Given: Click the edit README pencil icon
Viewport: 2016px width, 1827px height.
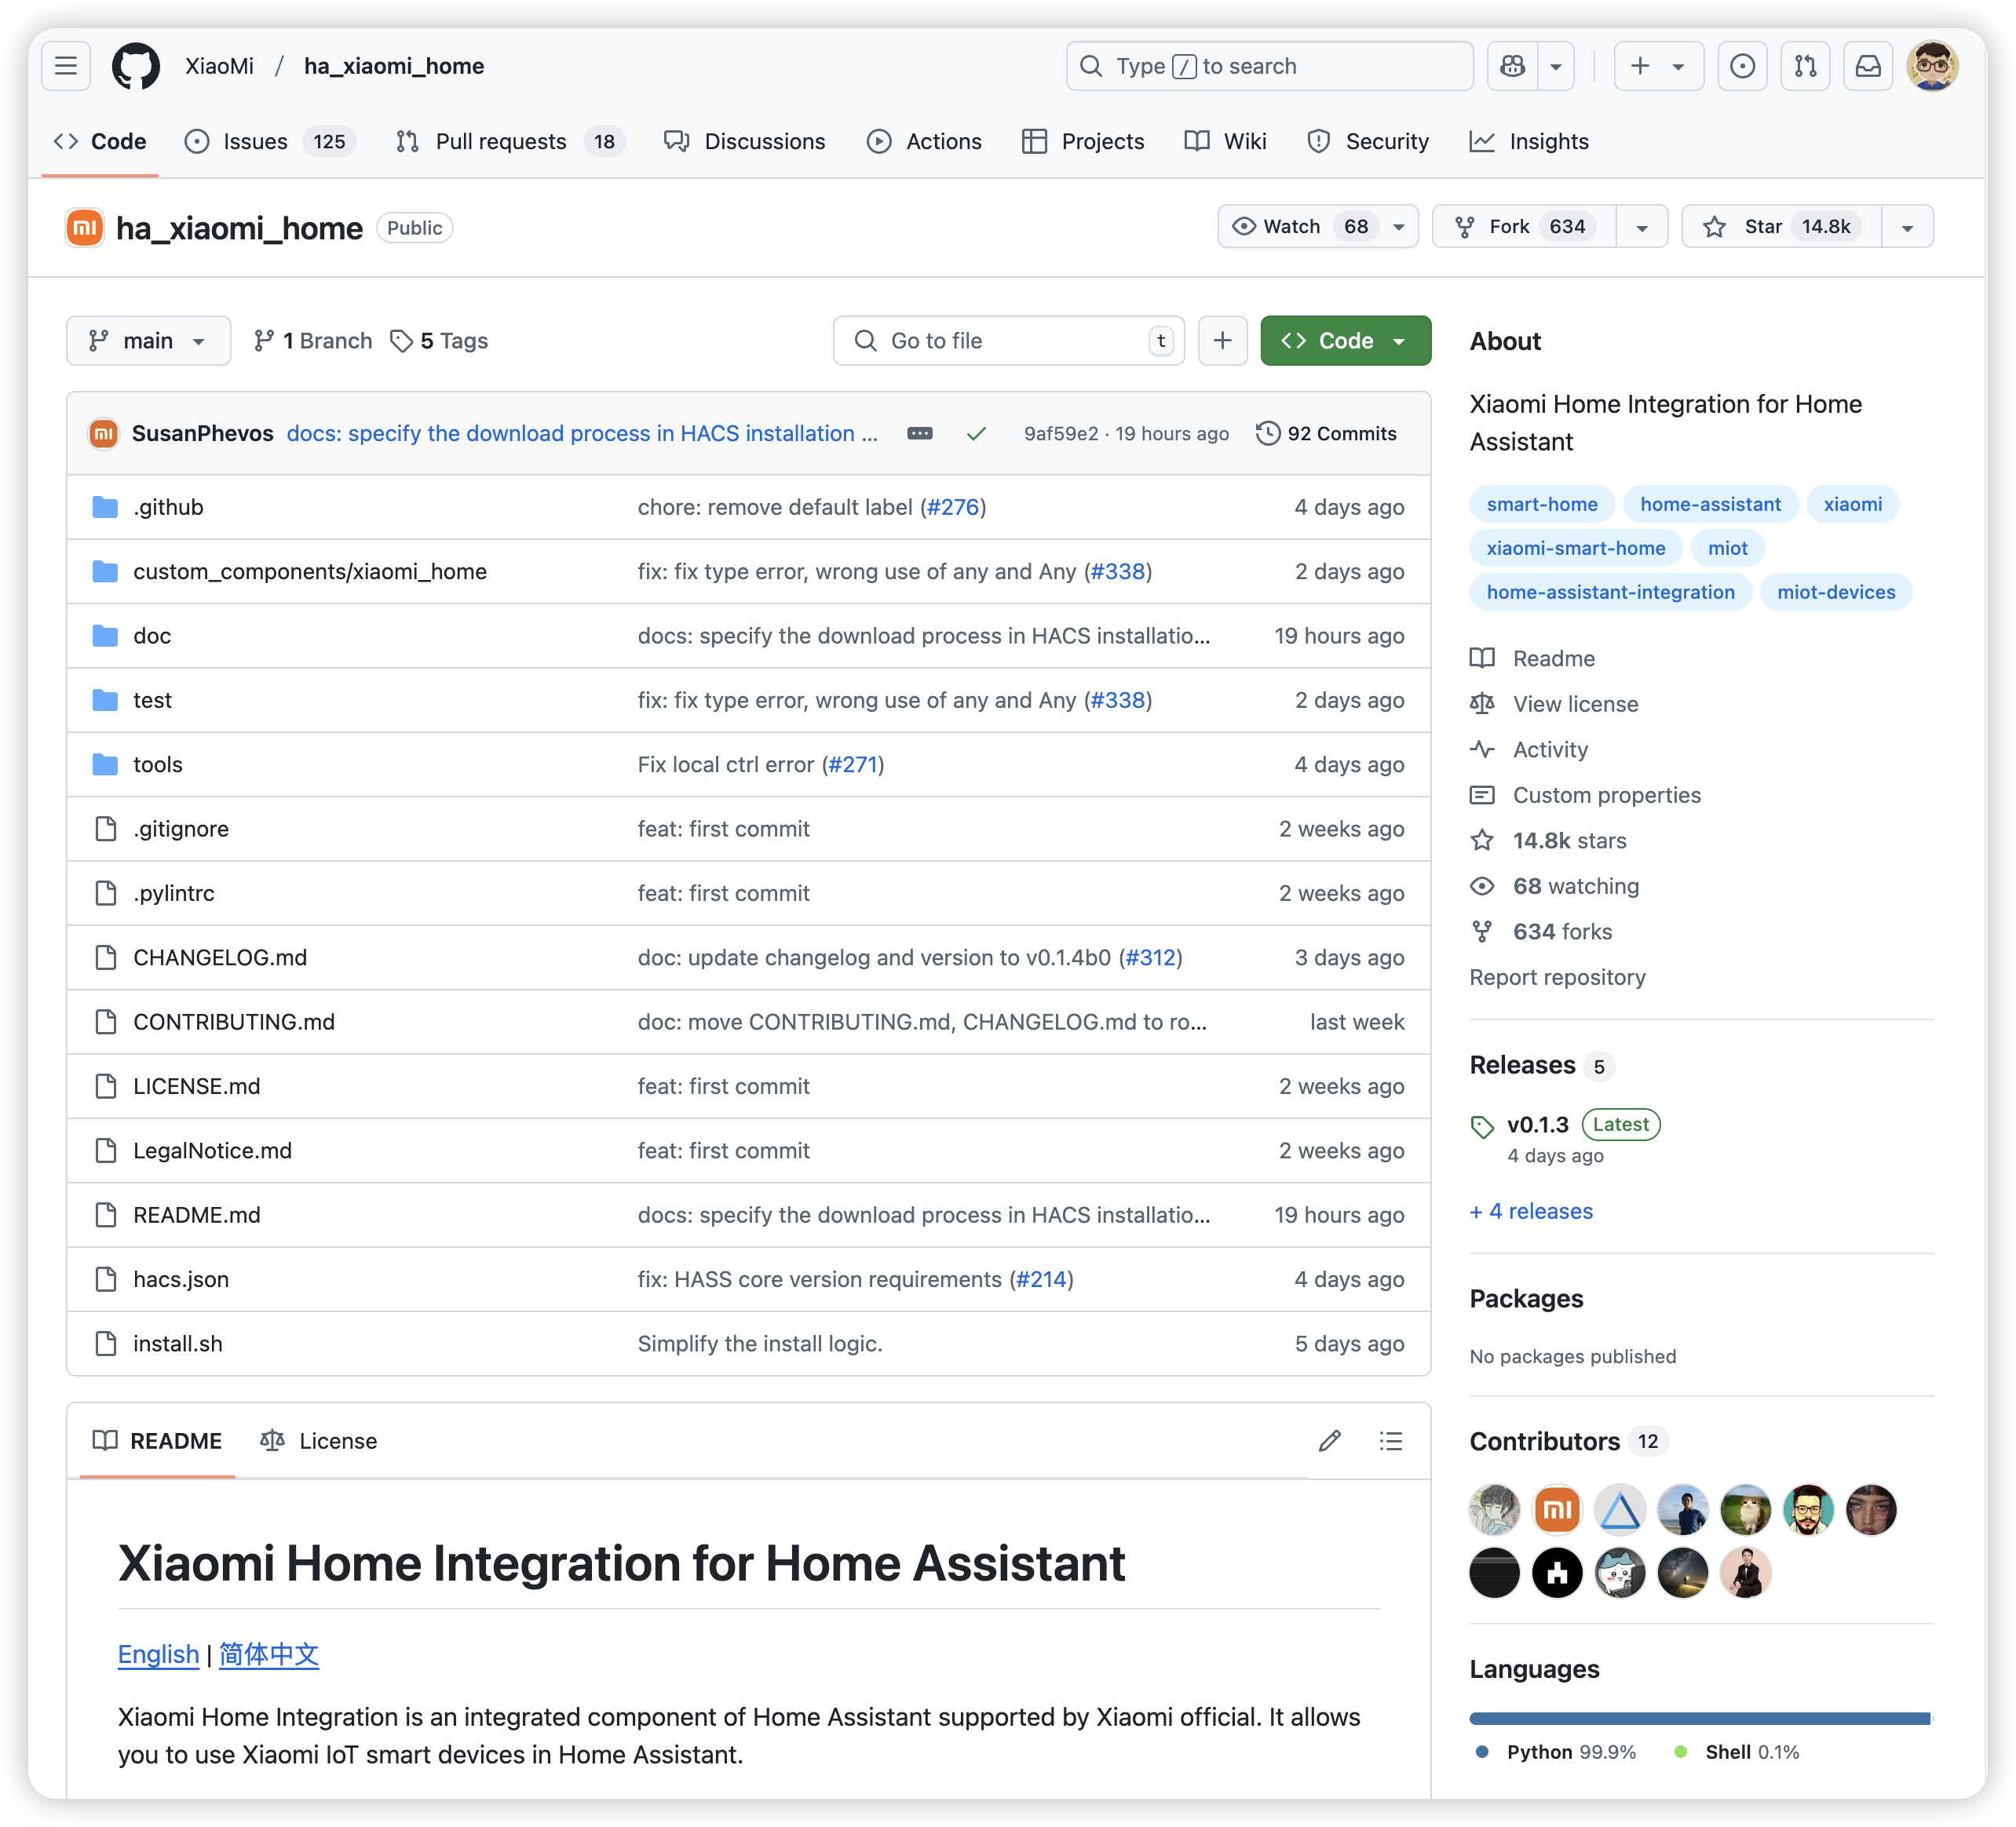Looking at the screenshot, I should (x=1329, y=1440).
